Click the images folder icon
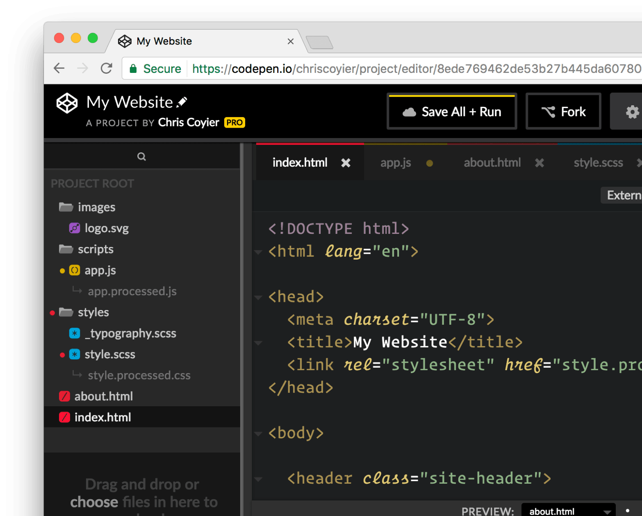The height and width of the screenshot is (516, 642). pos(66,207)
